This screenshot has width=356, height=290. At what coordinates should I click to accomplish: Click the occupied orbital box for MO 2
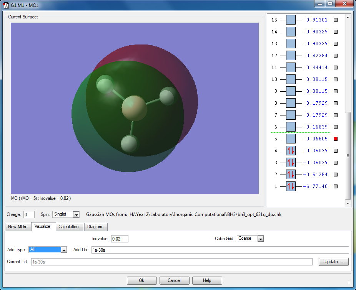[x=291, y=175]
